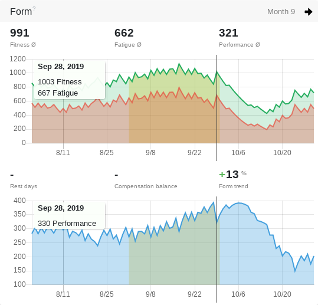The width and height of the screenshot is (318, 305).
Task: Select the 662 Fatigue average value
Action: tap(124, 33)
